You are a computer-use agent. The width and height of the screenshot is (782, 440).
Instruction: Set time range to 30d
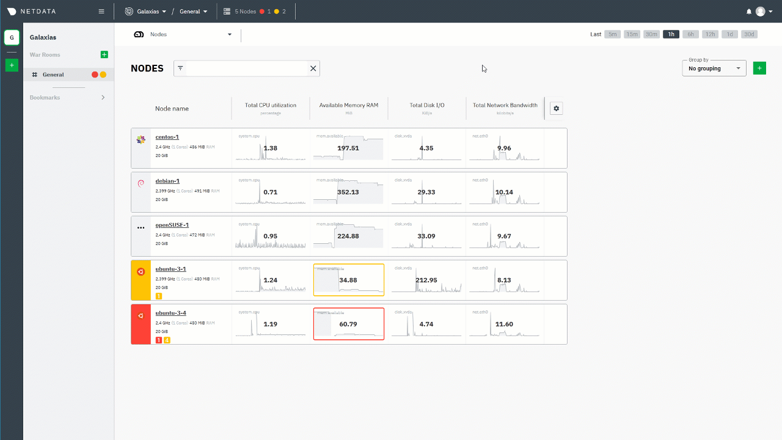(x=749, y=34)
